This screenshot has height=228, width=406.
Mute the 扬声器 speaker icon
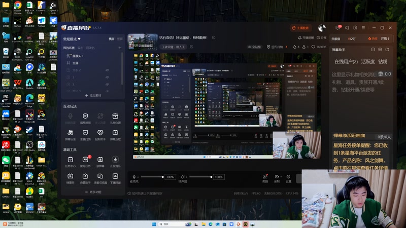pyautogui.click(x=182, y=177)
